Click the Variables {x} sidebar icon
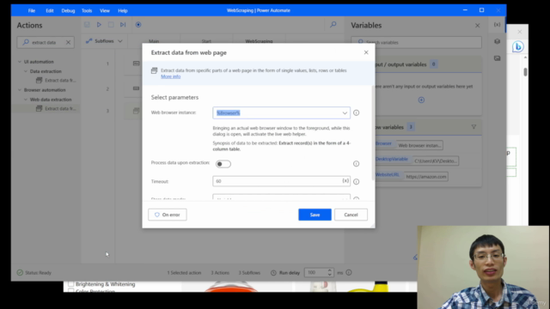This screenshot has width=550, height=309. click(x=497, y=25)
